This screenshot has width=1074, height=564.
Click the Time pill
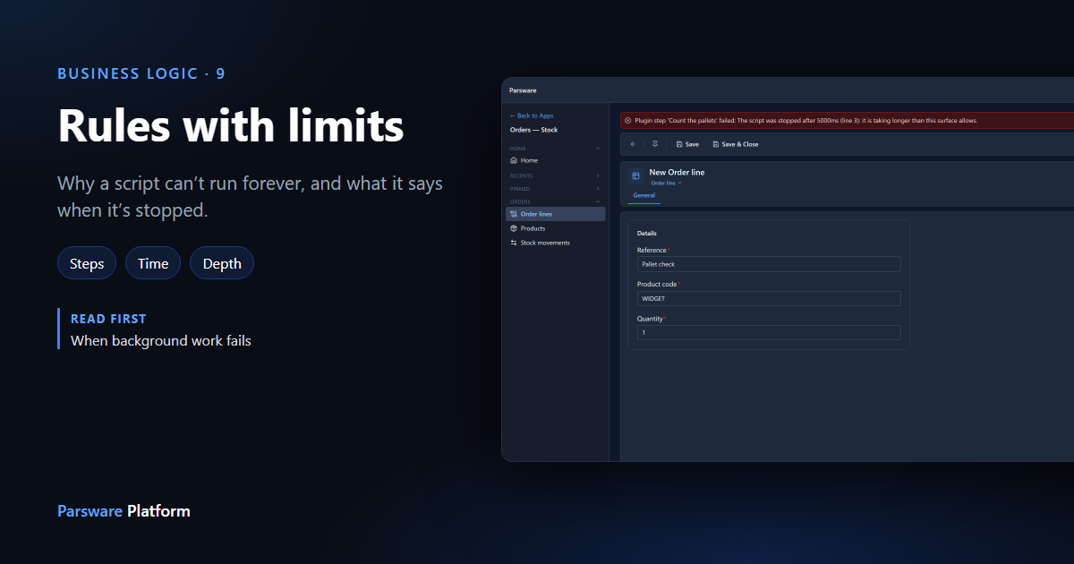(x=153, y=263)
